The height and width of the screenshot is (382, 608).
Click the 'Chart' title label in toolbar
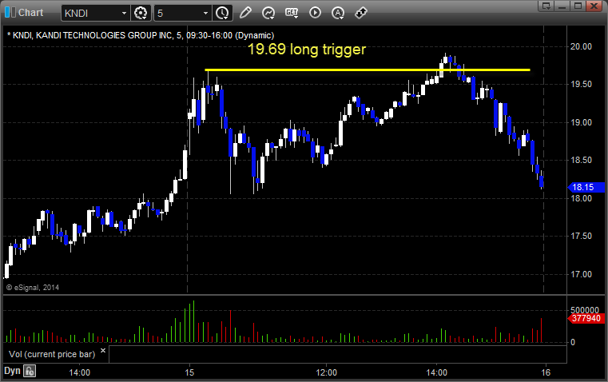[x=31, y=13]
